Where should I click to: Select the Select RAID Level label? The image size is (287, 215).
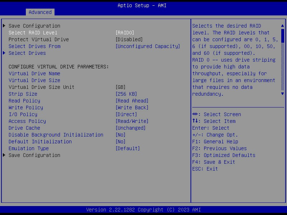33,33
